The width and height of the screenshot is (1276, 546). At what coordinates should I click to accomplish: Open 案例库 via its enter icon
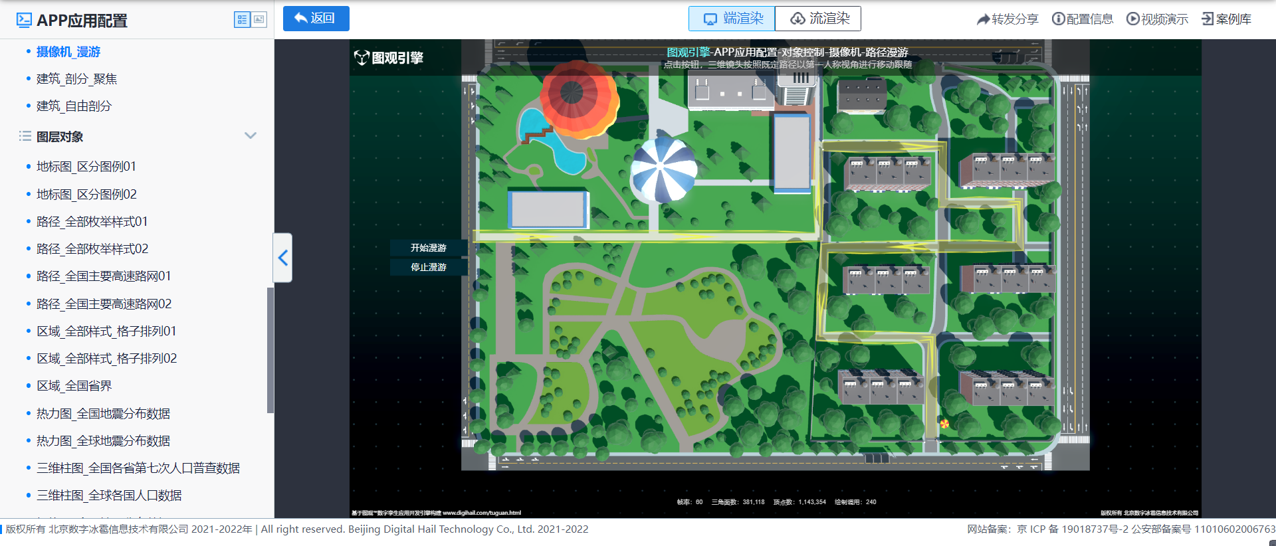click(1207, 19)
